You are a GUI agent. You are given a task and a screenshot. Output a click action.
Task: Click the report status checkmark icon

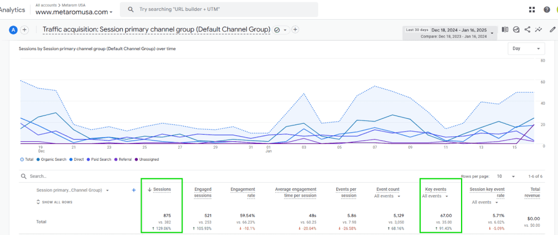(x=277, y=30)
